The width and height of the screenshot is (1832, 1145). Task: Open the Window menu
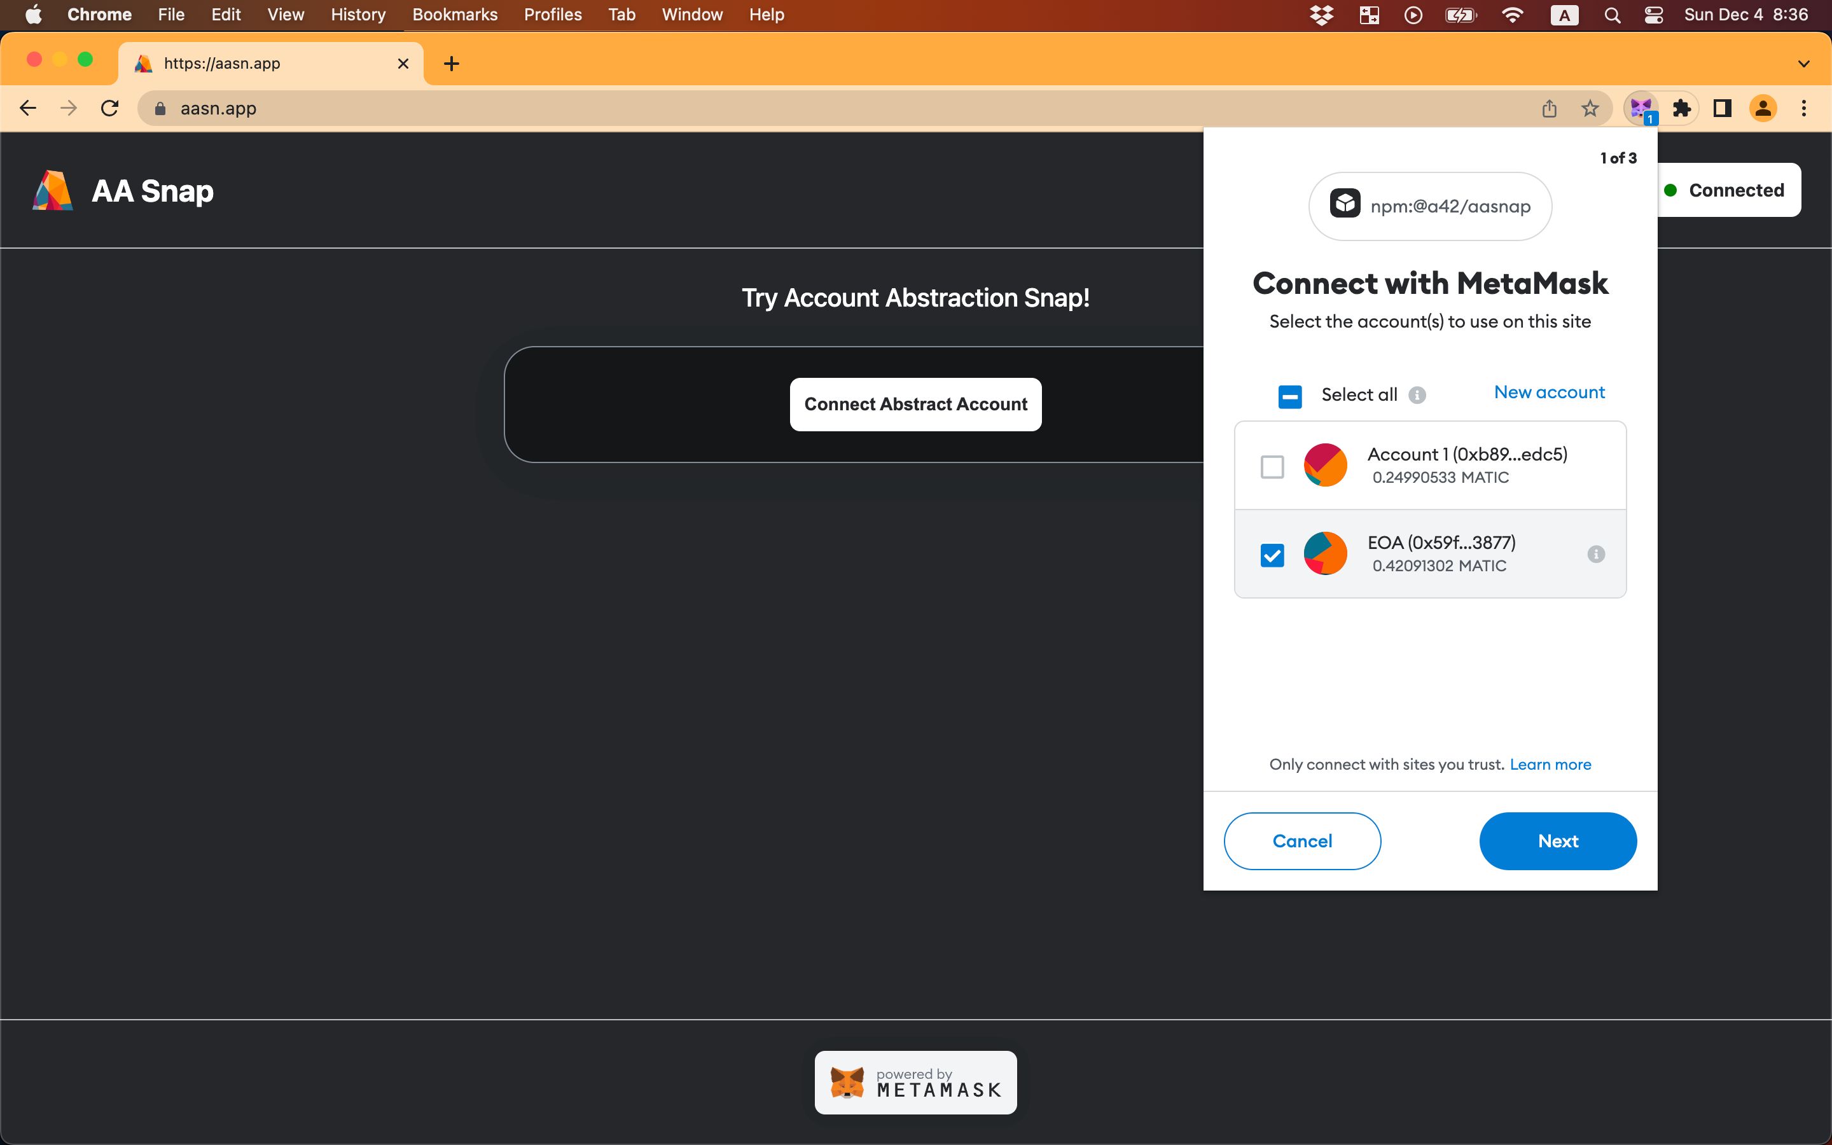(x=692, y=15)
